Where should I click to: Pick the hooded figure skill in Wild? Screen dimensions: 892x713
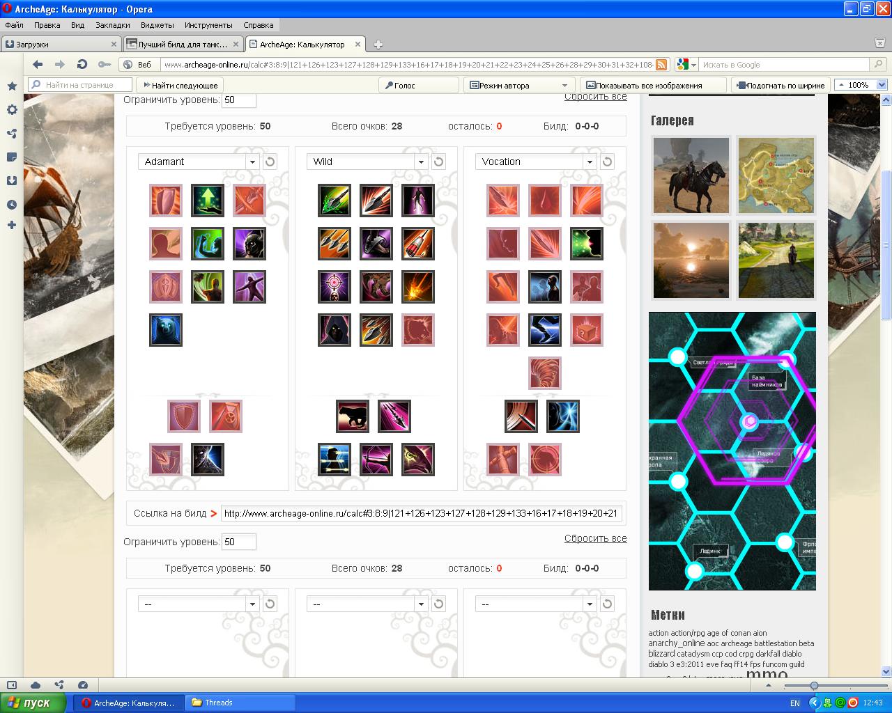coord(334,330)
